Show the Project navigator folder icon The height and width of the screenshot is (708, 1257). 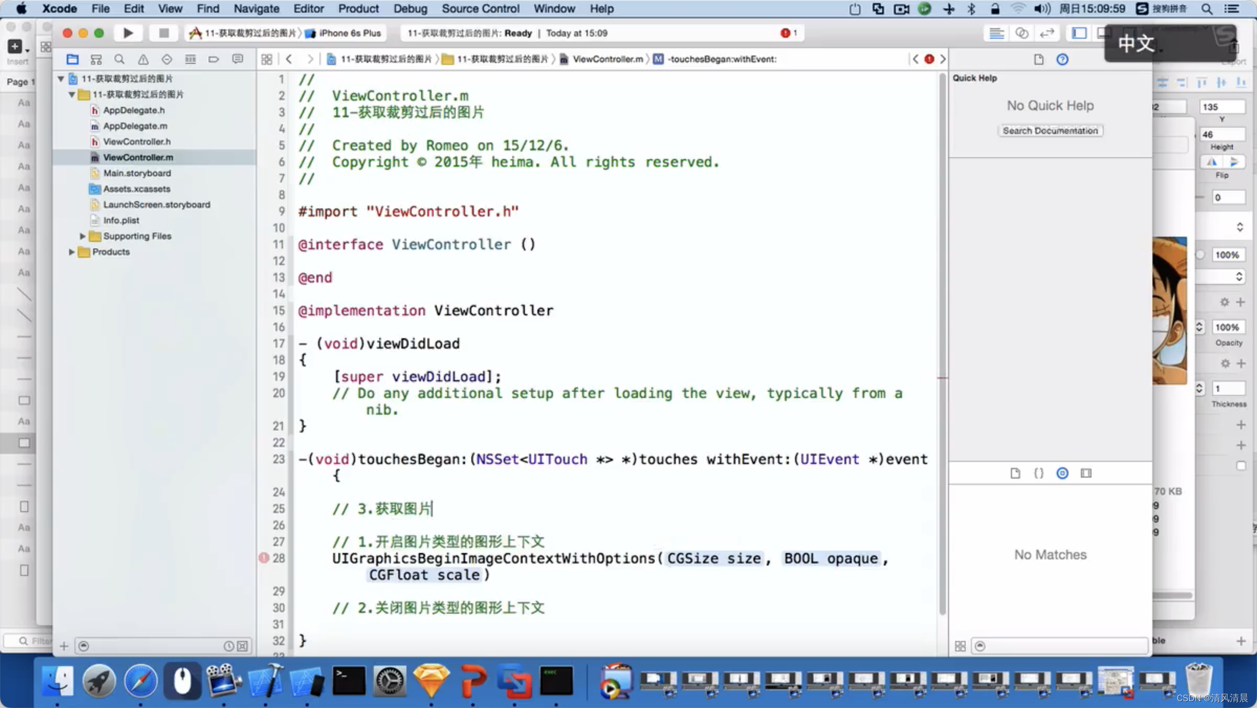(72, 59)
